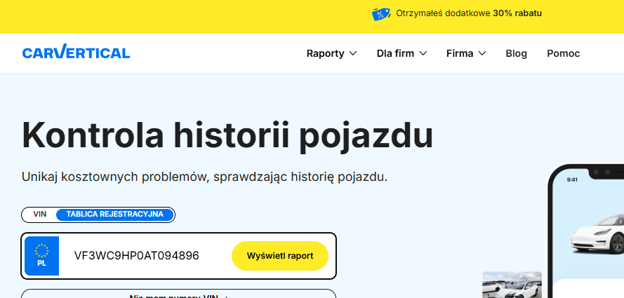Open the Firma menu label
This screenshot has width=624, height=298.
point(460,53)
